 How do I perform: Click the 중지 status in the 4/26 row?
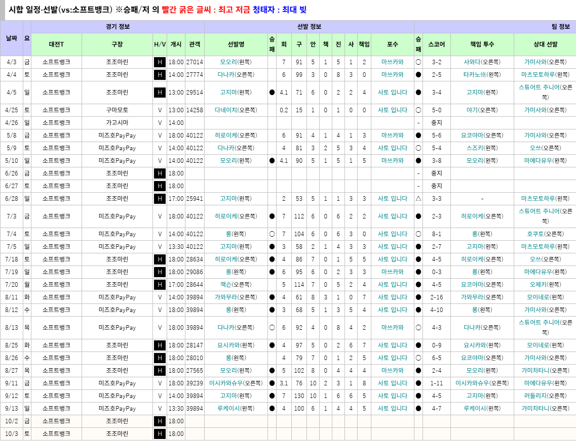[436, 123]
